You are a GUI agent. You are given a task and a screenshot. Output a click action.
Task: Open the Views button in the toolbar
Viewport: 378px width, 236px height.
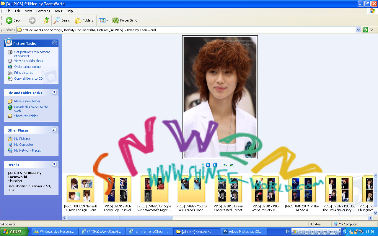[103, 20]
